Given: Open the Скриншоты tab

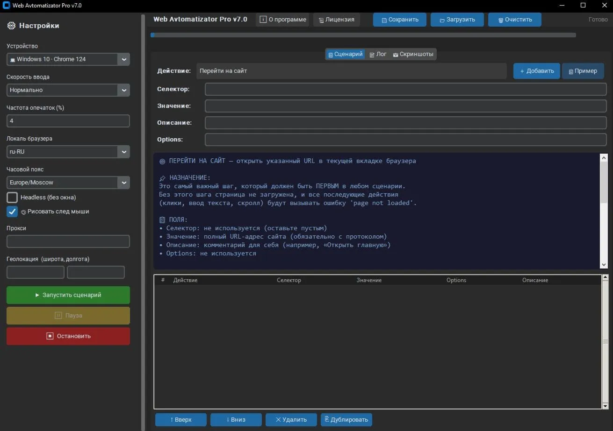Looking at the screenshot, I should [413, 54].
